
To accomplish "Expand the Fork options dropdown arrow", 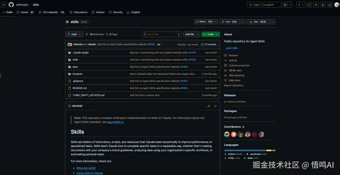I will (x=243, y=22).
